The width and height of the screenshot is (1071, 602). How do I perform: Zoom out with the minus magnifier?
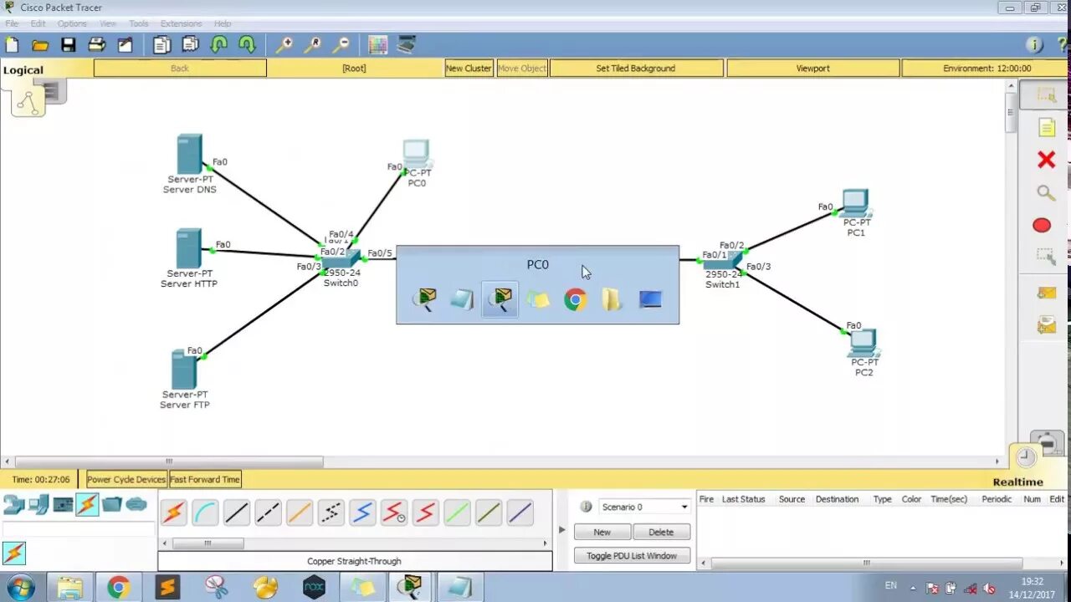pos(341,44)
